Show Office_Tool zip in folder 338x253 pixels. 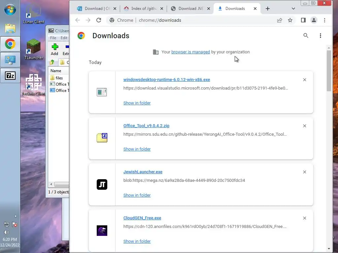(x=137, y=149)
